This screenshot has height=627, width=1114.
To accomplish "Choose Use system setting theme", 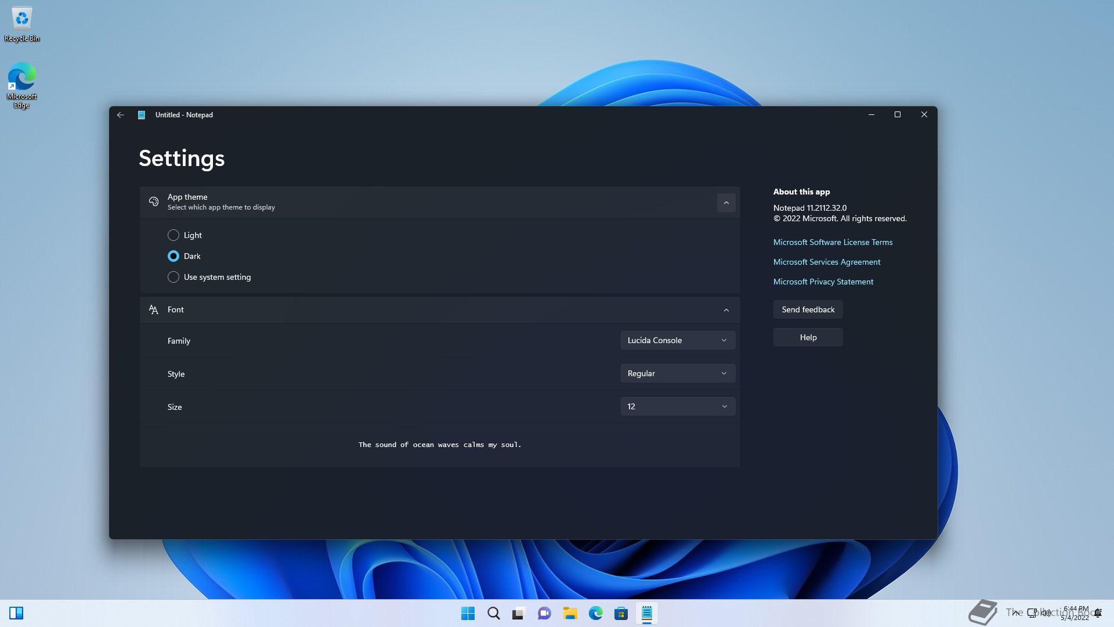I will [x=209, y=277].
